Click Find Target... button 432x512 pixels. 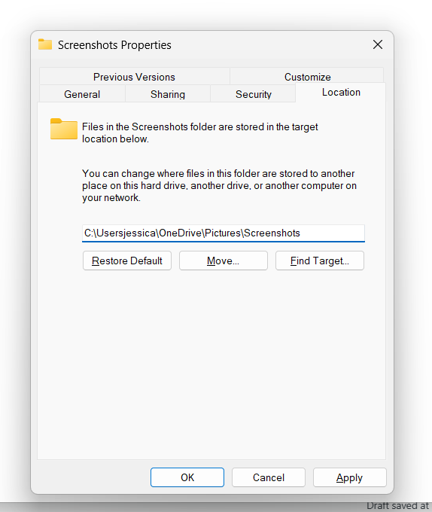pos(320,261)
